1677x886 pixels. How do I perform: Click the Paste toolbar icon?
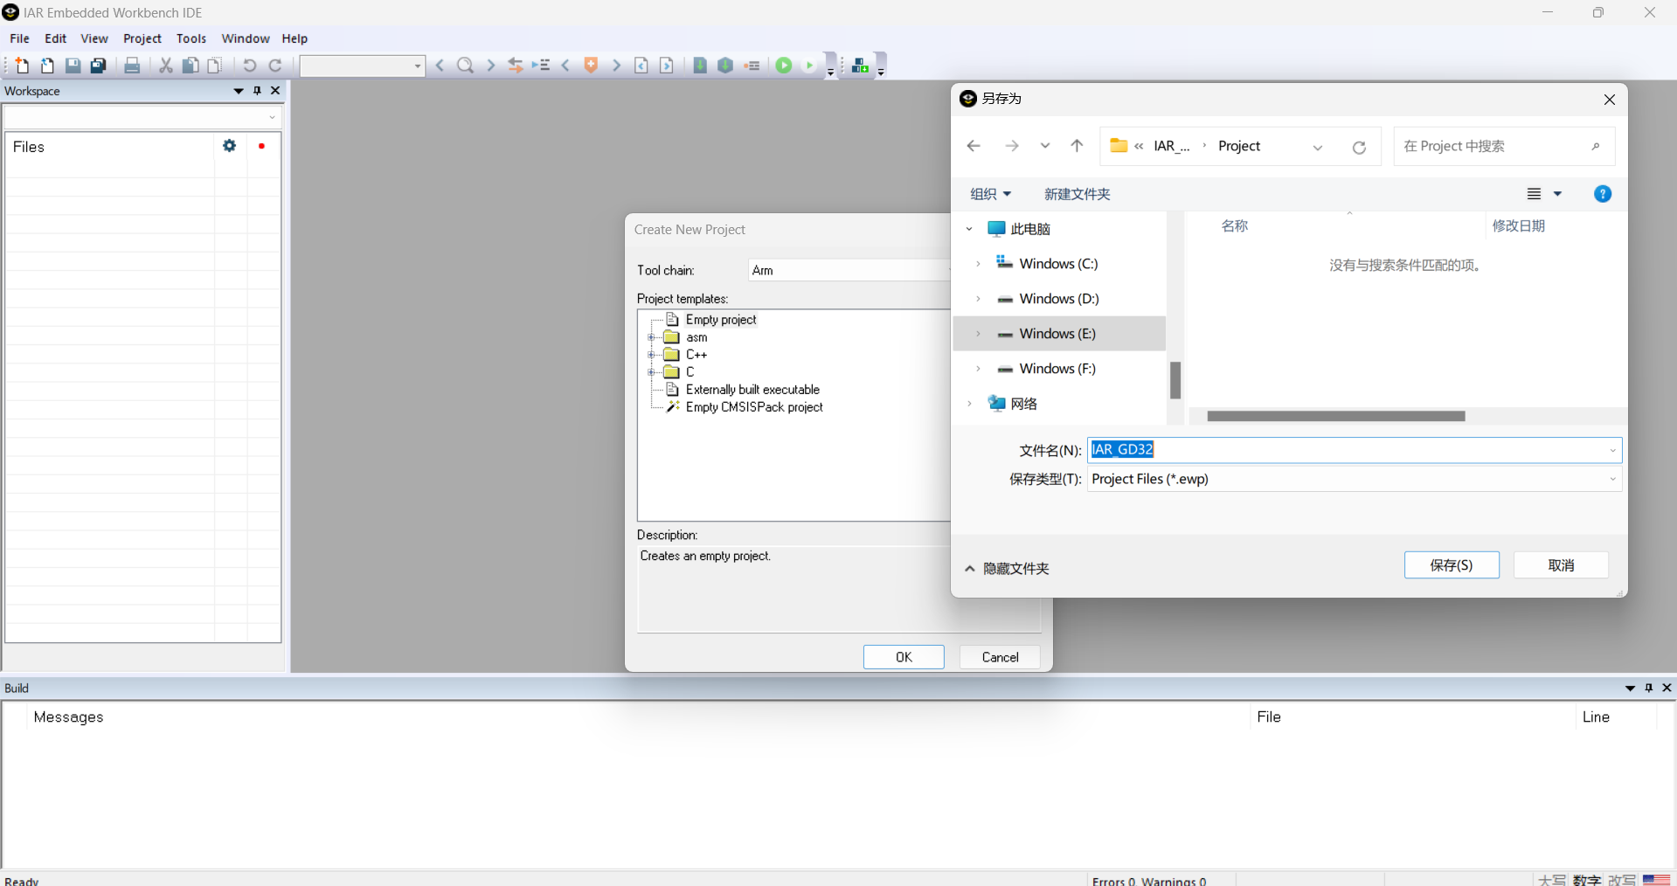[x=214, y=66]
